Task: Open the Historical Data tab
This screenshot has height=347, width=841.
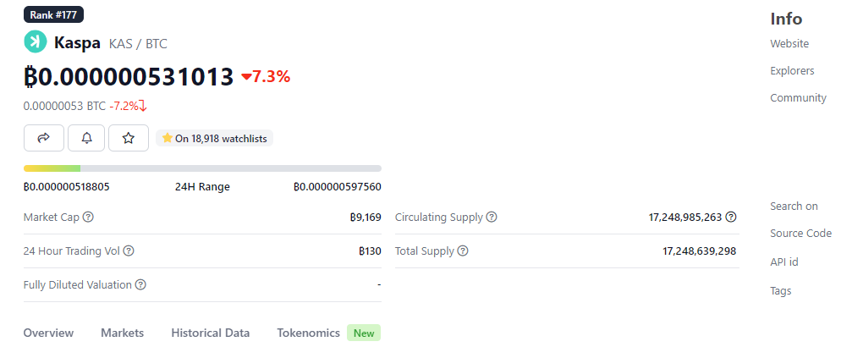Action: pos(210,333)
